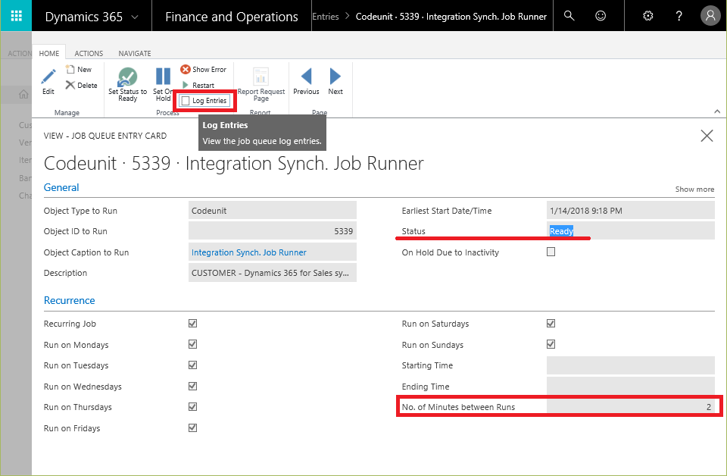Click the No. of Minutes between Runs field
The width and height of the screenshot is (727, 476).
[631, 407]
